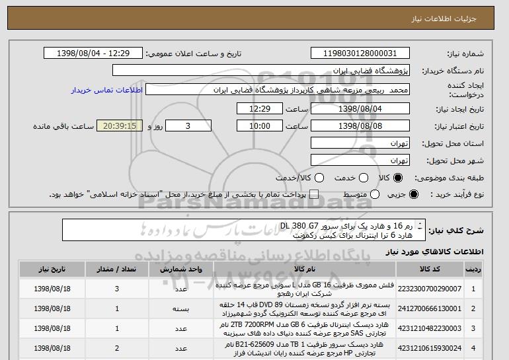
Task: Click the need date of row 1
Action: coord(52,289)
